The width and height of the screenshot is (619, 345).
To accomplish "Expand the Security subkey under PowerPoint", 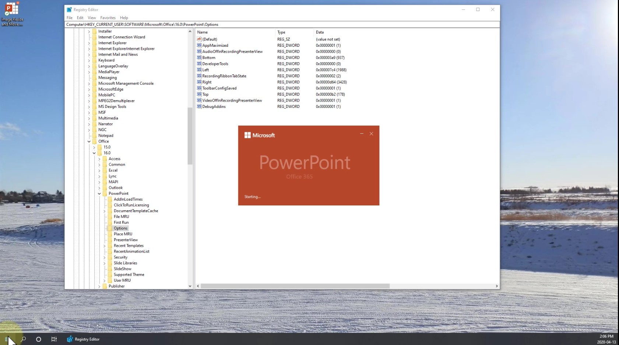I will tap(105, 257).
